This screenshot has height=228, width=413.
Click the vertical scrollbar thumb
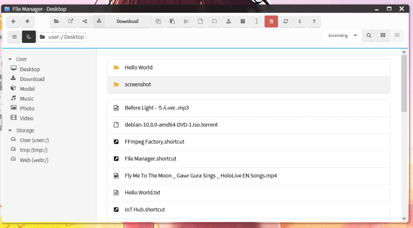(x=404, y=83)
